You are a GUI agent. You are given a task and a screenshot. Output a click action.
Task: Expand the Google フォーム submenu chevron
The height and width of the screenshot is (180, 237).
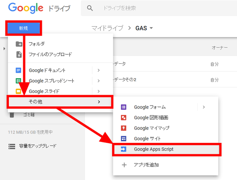[204, 107]
